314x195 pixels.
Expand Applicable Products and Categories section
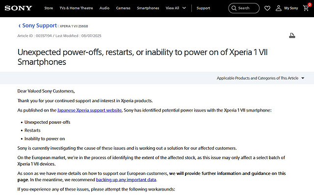click(x=261, y=78)
